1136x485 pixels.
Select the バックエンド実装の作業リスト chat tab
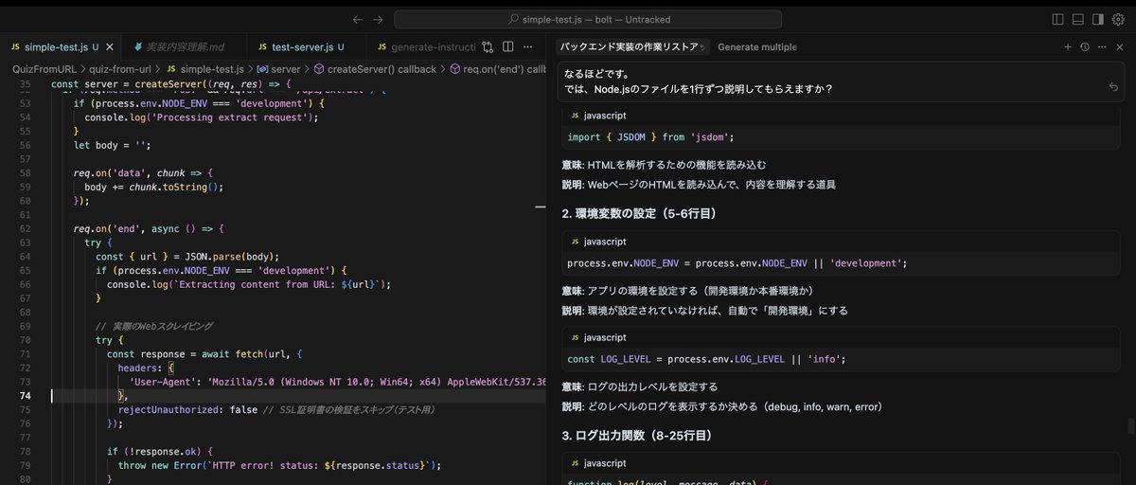pyautogui.click(x=630, y=46)
